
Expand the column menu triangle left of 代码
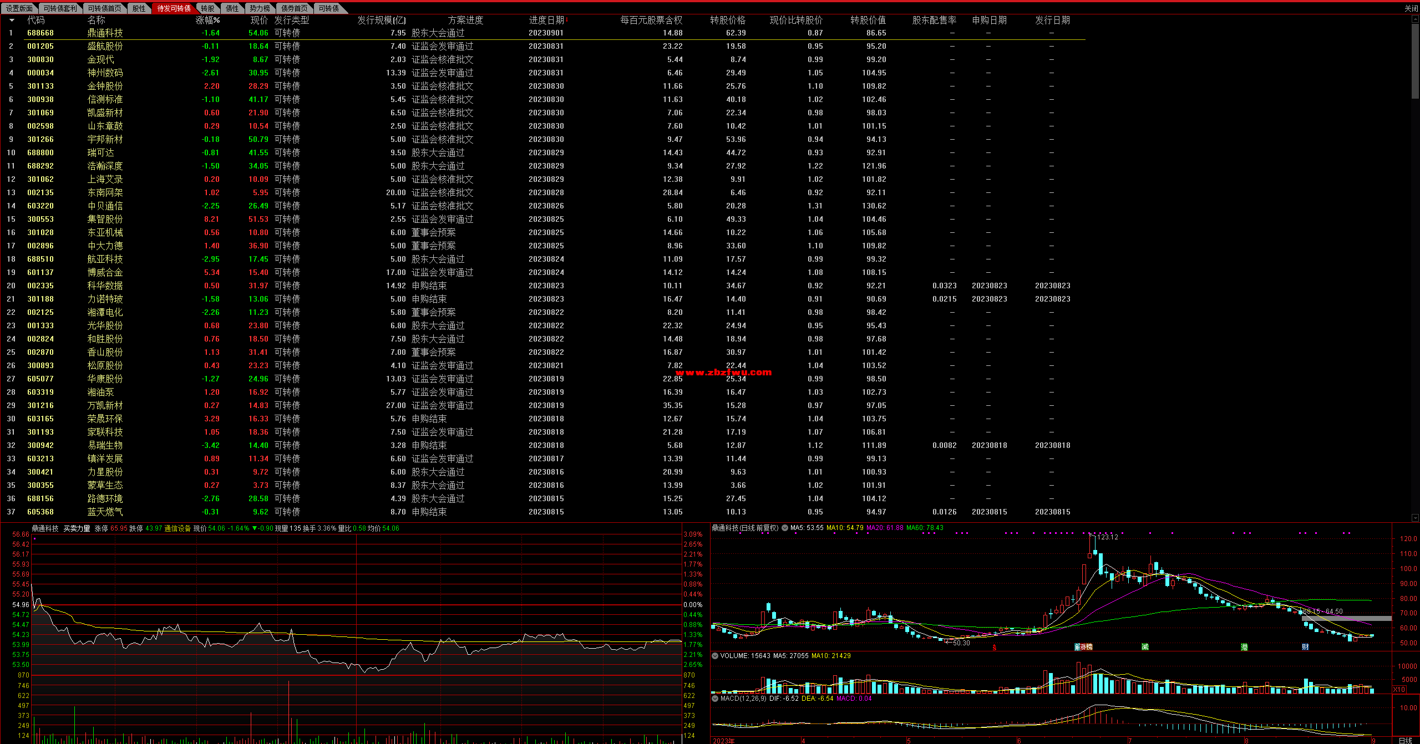(x=12, y=20)
